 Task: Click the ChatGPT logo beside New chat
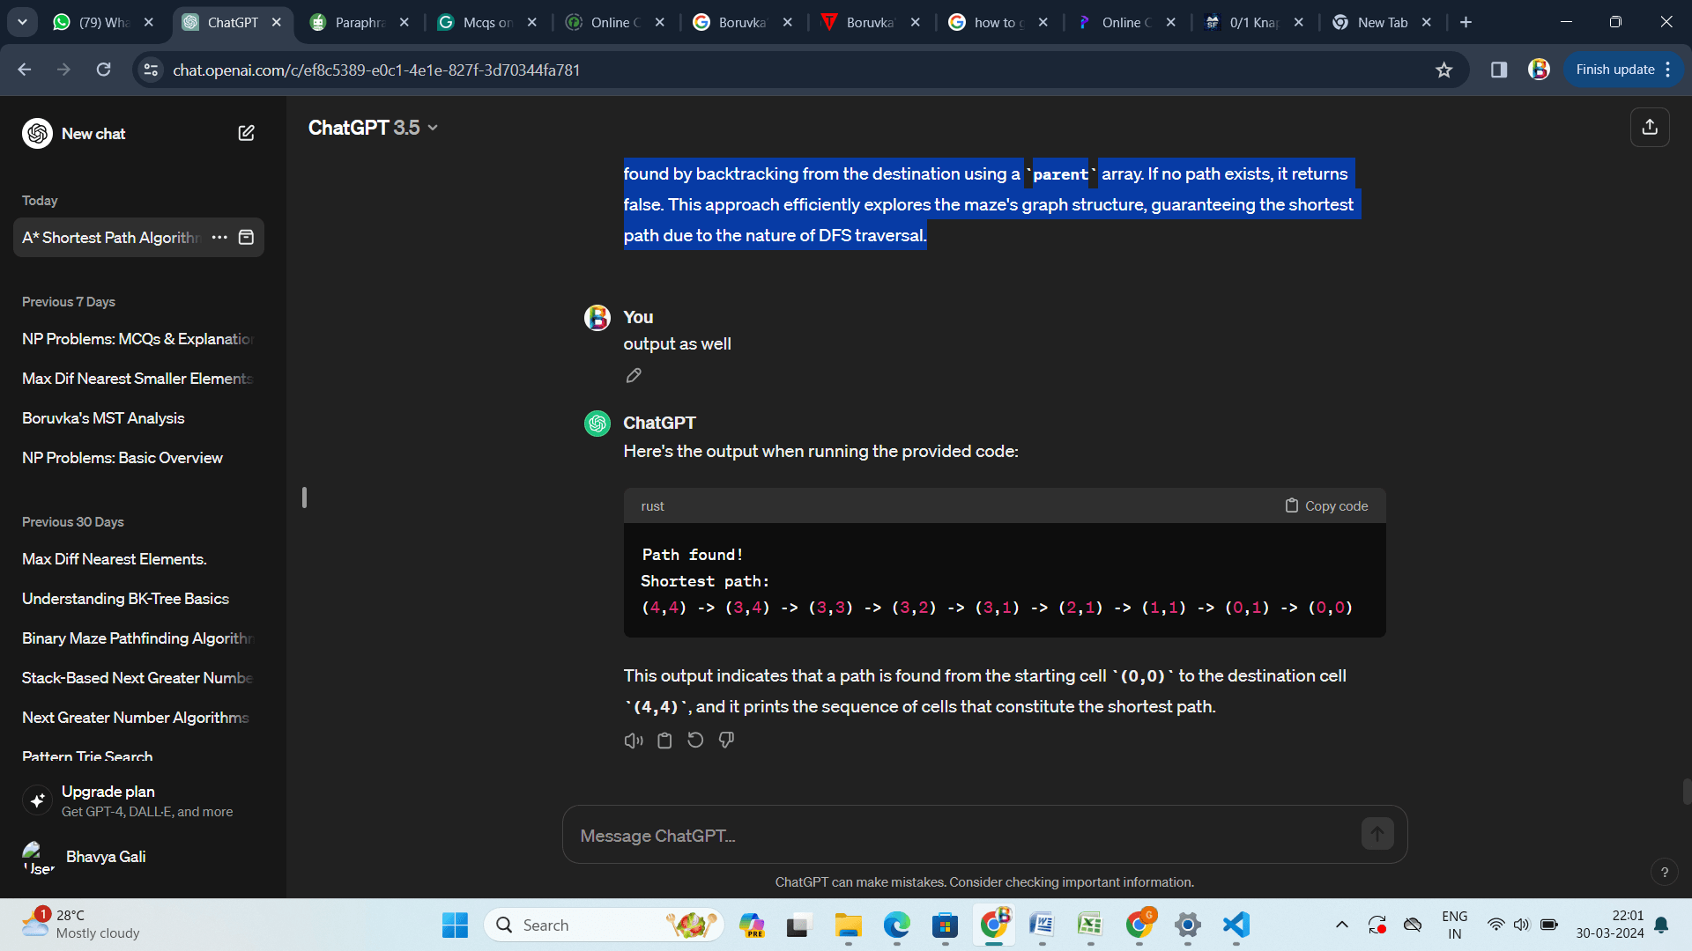(37, 133)
